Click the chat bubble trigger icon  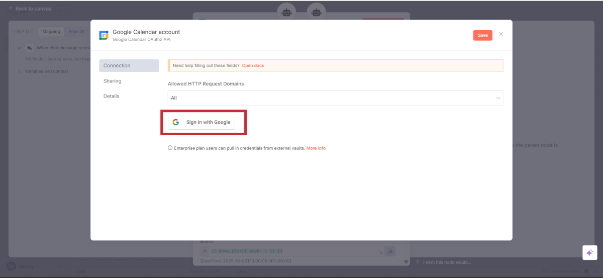coord(29,48)
